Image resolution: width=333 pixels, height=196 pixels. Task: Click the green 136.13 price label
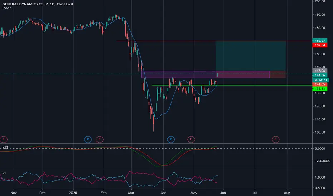(320, 89)
